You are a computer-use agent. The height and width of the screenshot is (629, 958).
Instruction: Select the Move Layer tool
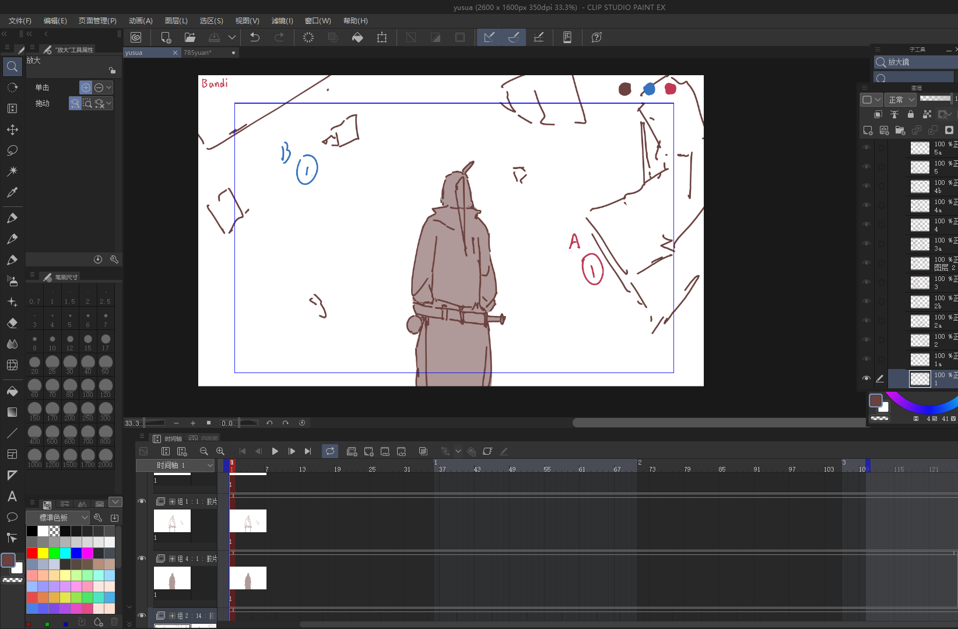click(x=12, y=129)
